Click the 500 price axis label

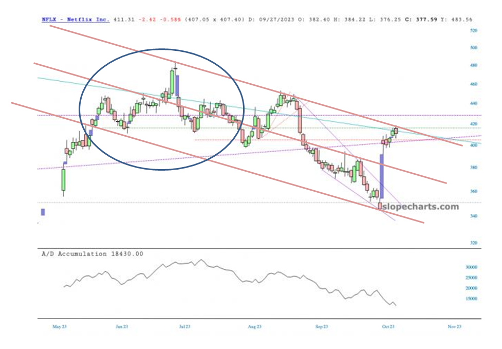tap(474, 47)
